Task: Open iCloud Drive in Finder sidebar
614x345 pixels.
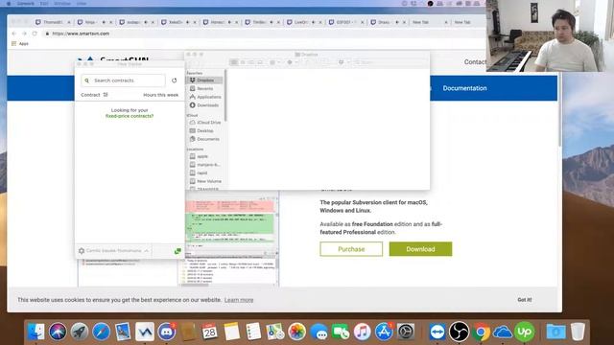Action: coord(204,123)
